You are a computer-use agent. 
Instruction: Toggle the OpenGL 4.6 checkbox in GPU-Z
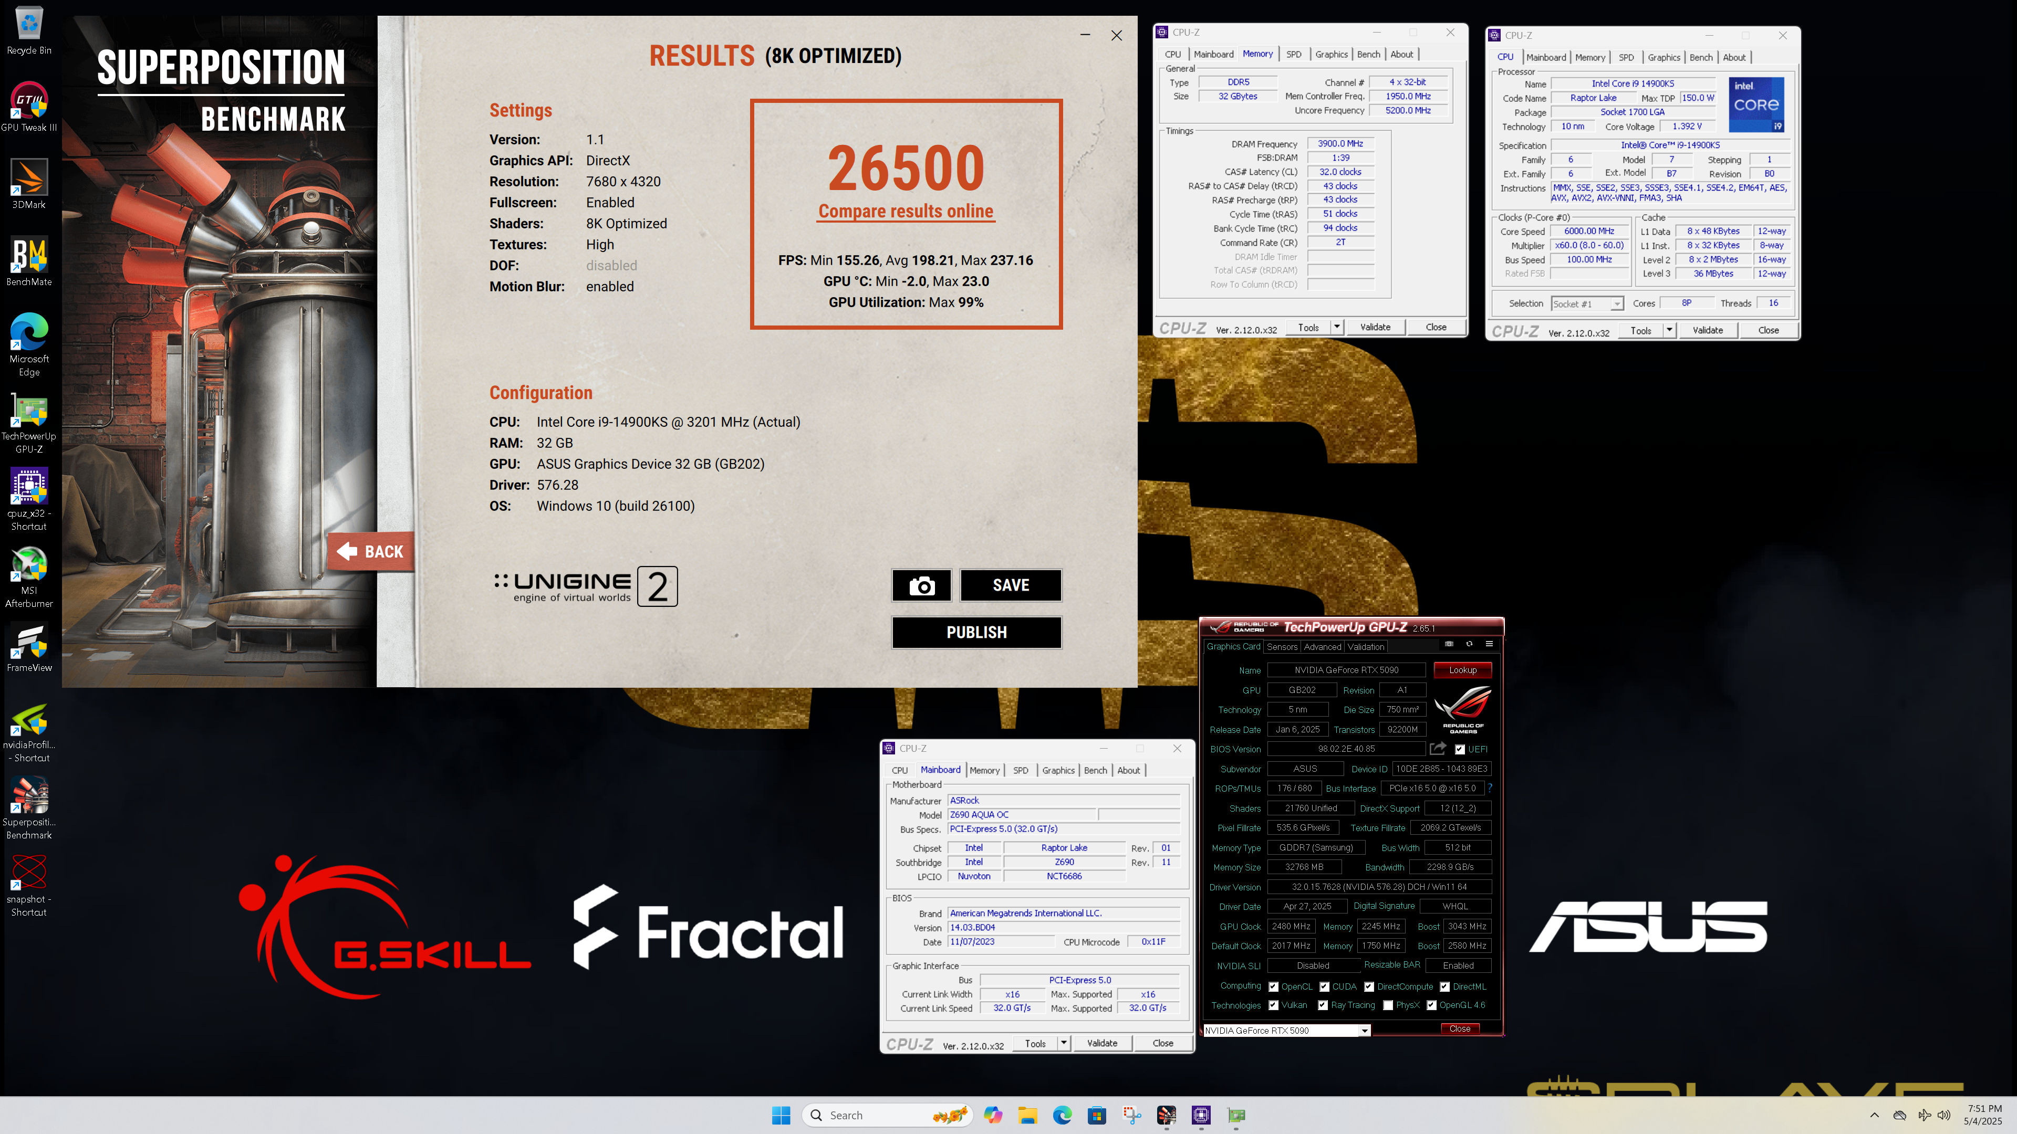[x=1431, y=1005]
